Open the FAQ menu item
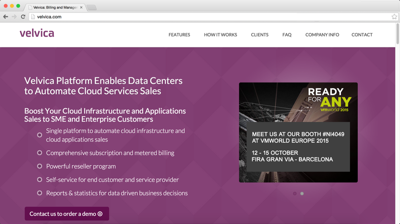The height and width of the screenshot is (224, 400). click(287, 35)
